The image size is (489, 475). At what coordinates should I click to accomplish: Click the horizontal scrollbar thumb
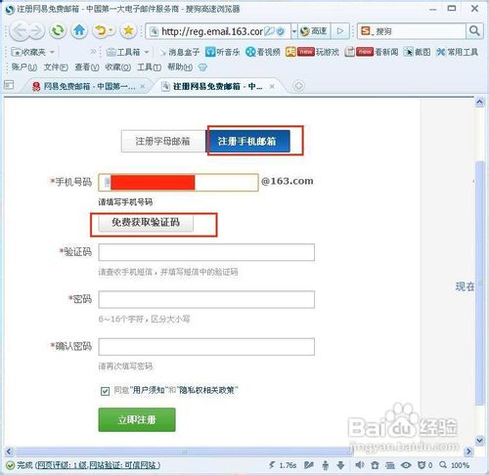pyautogui.click(x=184, y=452)
